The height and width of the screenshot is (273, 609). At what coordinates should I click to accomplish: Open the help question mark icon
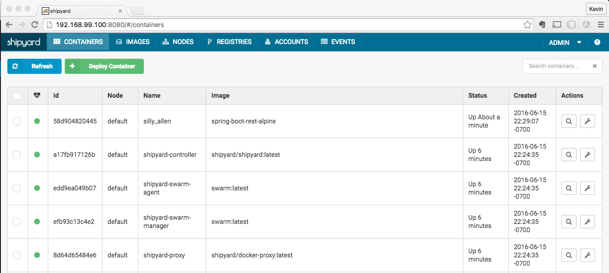coord(597,42)
